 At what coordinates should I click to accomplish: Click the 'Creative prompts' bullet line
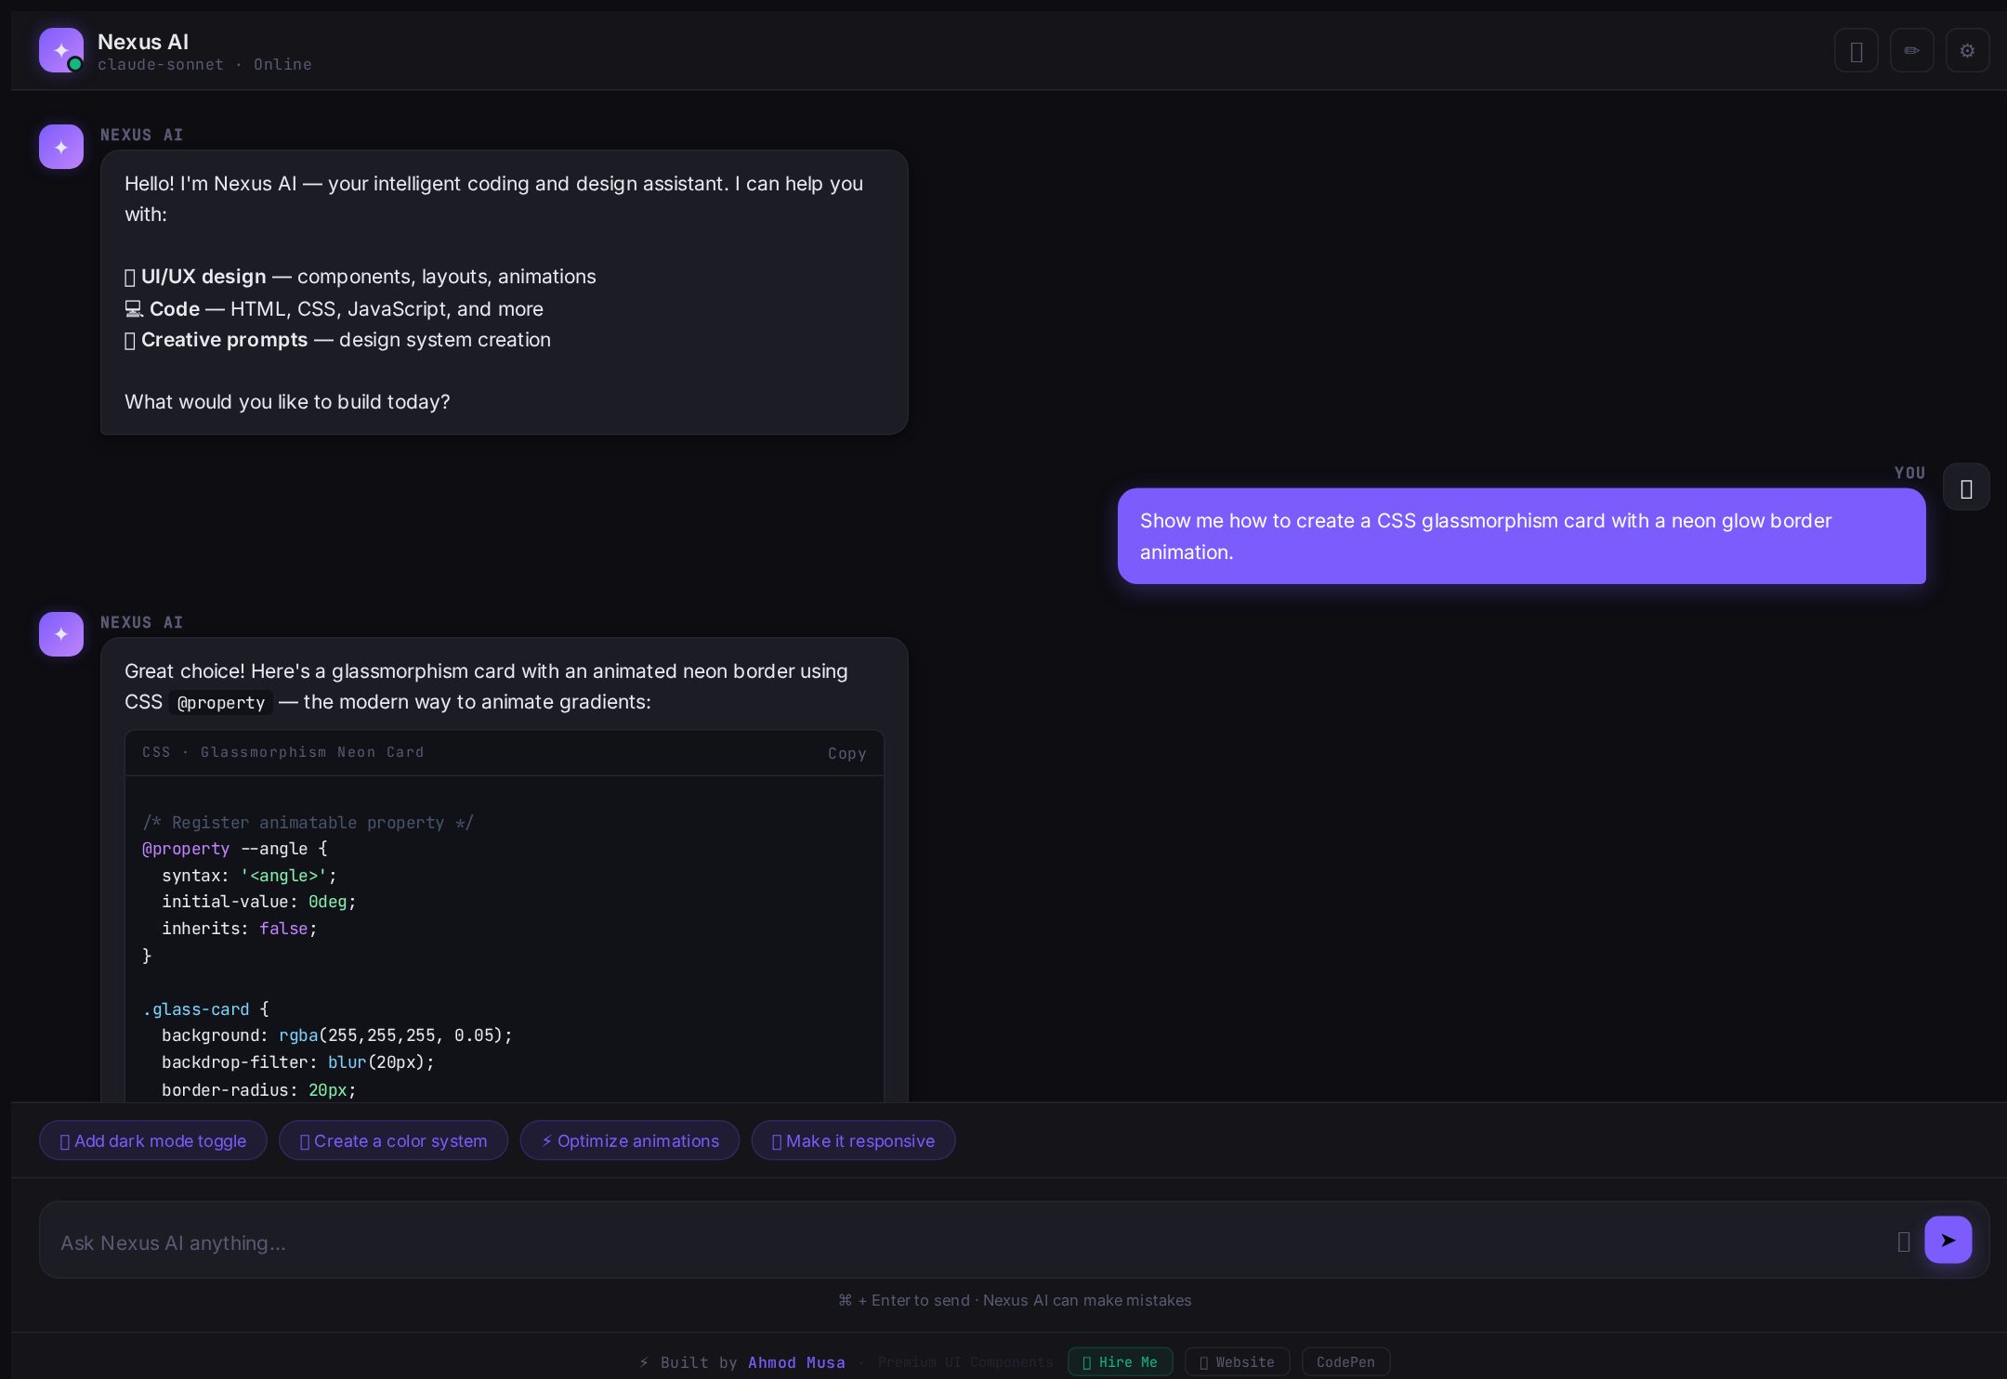337,340
